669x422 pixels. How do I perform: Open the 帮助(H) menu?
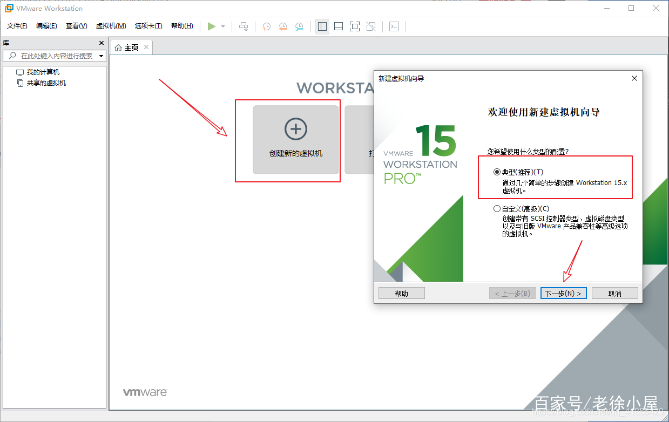pos(181,26)
